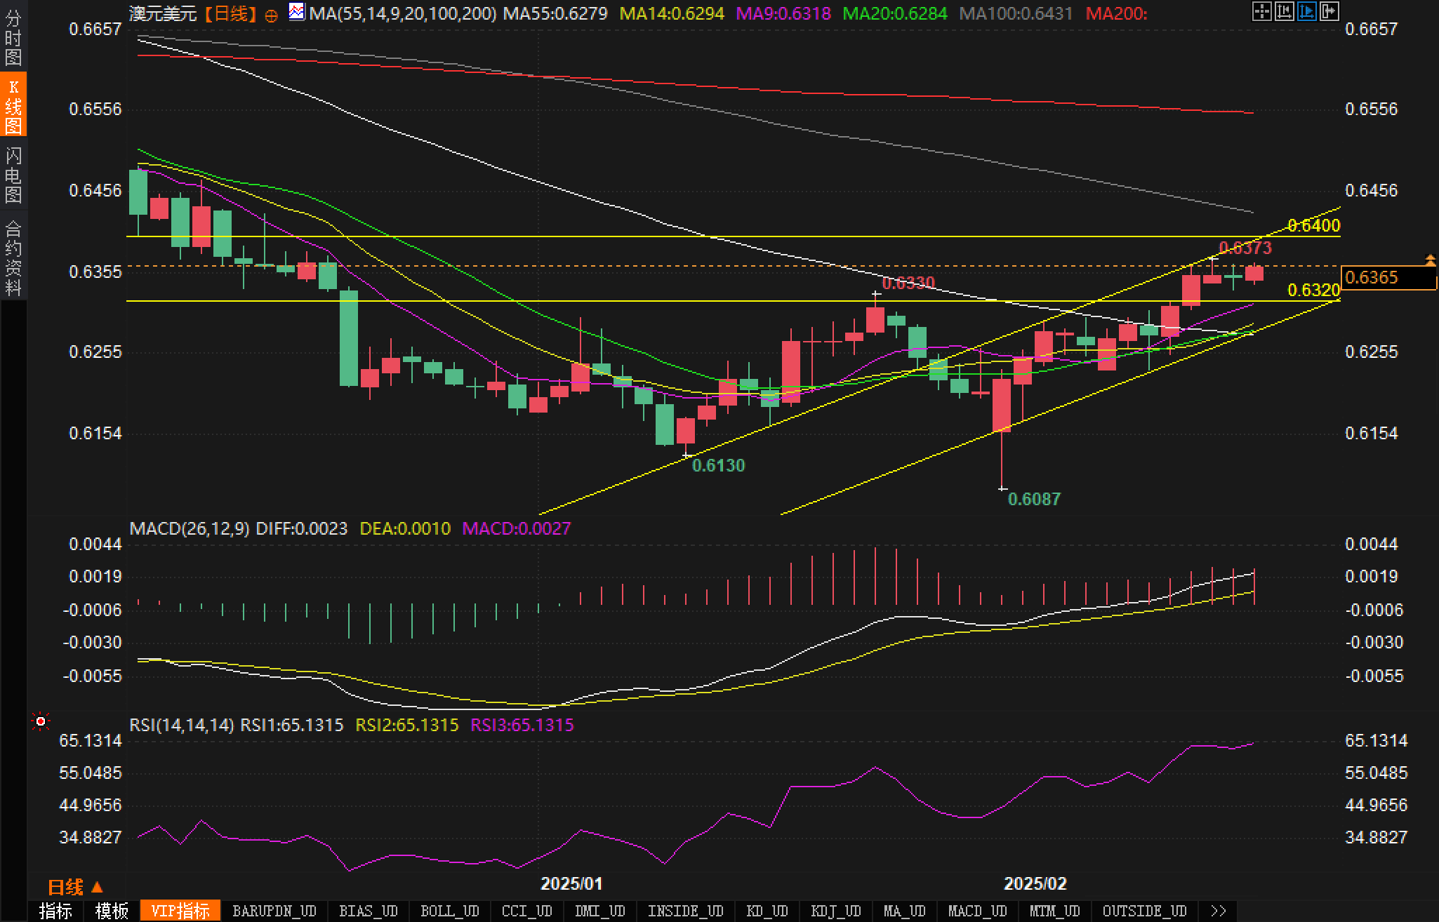
Task: Click the MA(55,14,9,20,100,200) parameters label
Action: tap(403, 13)
